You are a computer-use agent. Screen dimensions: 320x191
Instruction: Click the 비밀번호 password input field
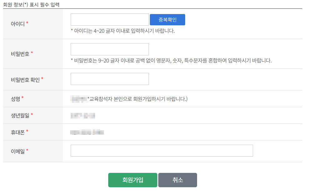click(x=109, y=49)
